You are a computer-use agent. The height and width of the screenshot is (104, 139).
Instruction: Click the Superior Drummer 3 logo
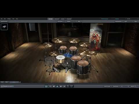tap(7, 86)
